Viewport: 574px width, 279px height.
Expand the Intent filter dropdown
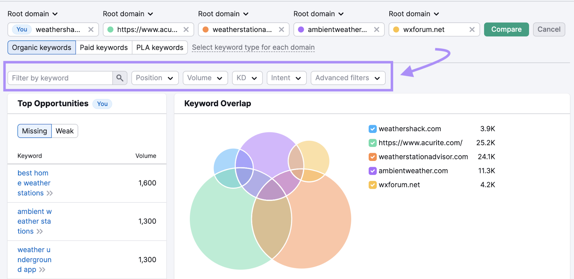[287, 78]
